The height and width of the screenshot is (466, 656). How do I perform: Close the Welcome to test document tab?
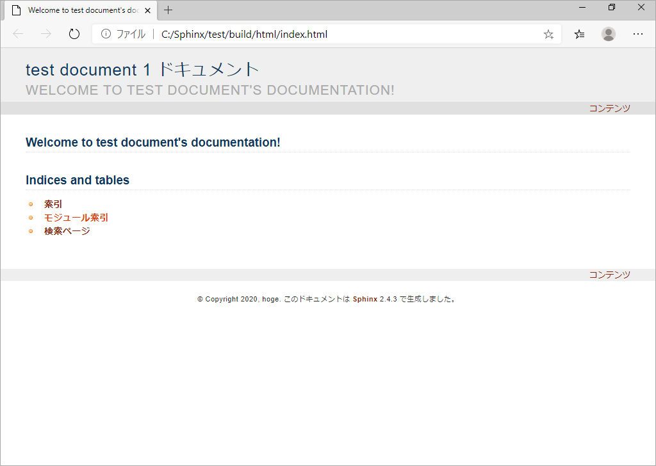(x=148, y=10)
